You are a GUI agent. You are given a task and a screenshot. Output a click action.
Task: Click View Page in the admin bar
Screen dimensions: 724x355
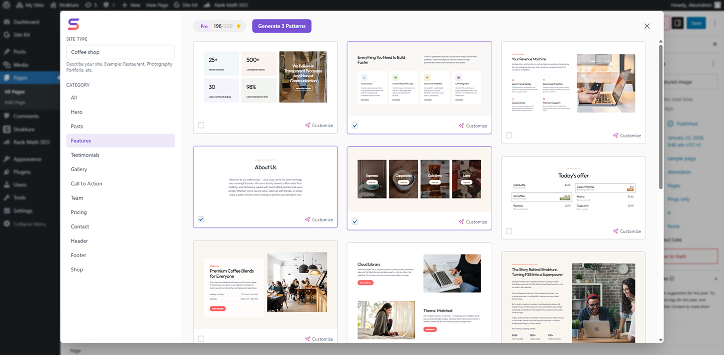coord(157,5)
